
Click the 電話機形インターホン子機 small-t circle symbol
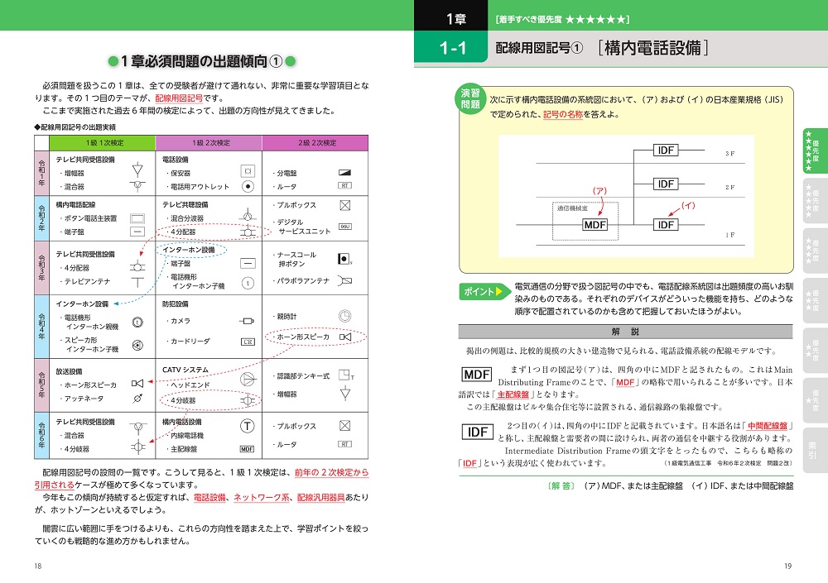(248, 284)
